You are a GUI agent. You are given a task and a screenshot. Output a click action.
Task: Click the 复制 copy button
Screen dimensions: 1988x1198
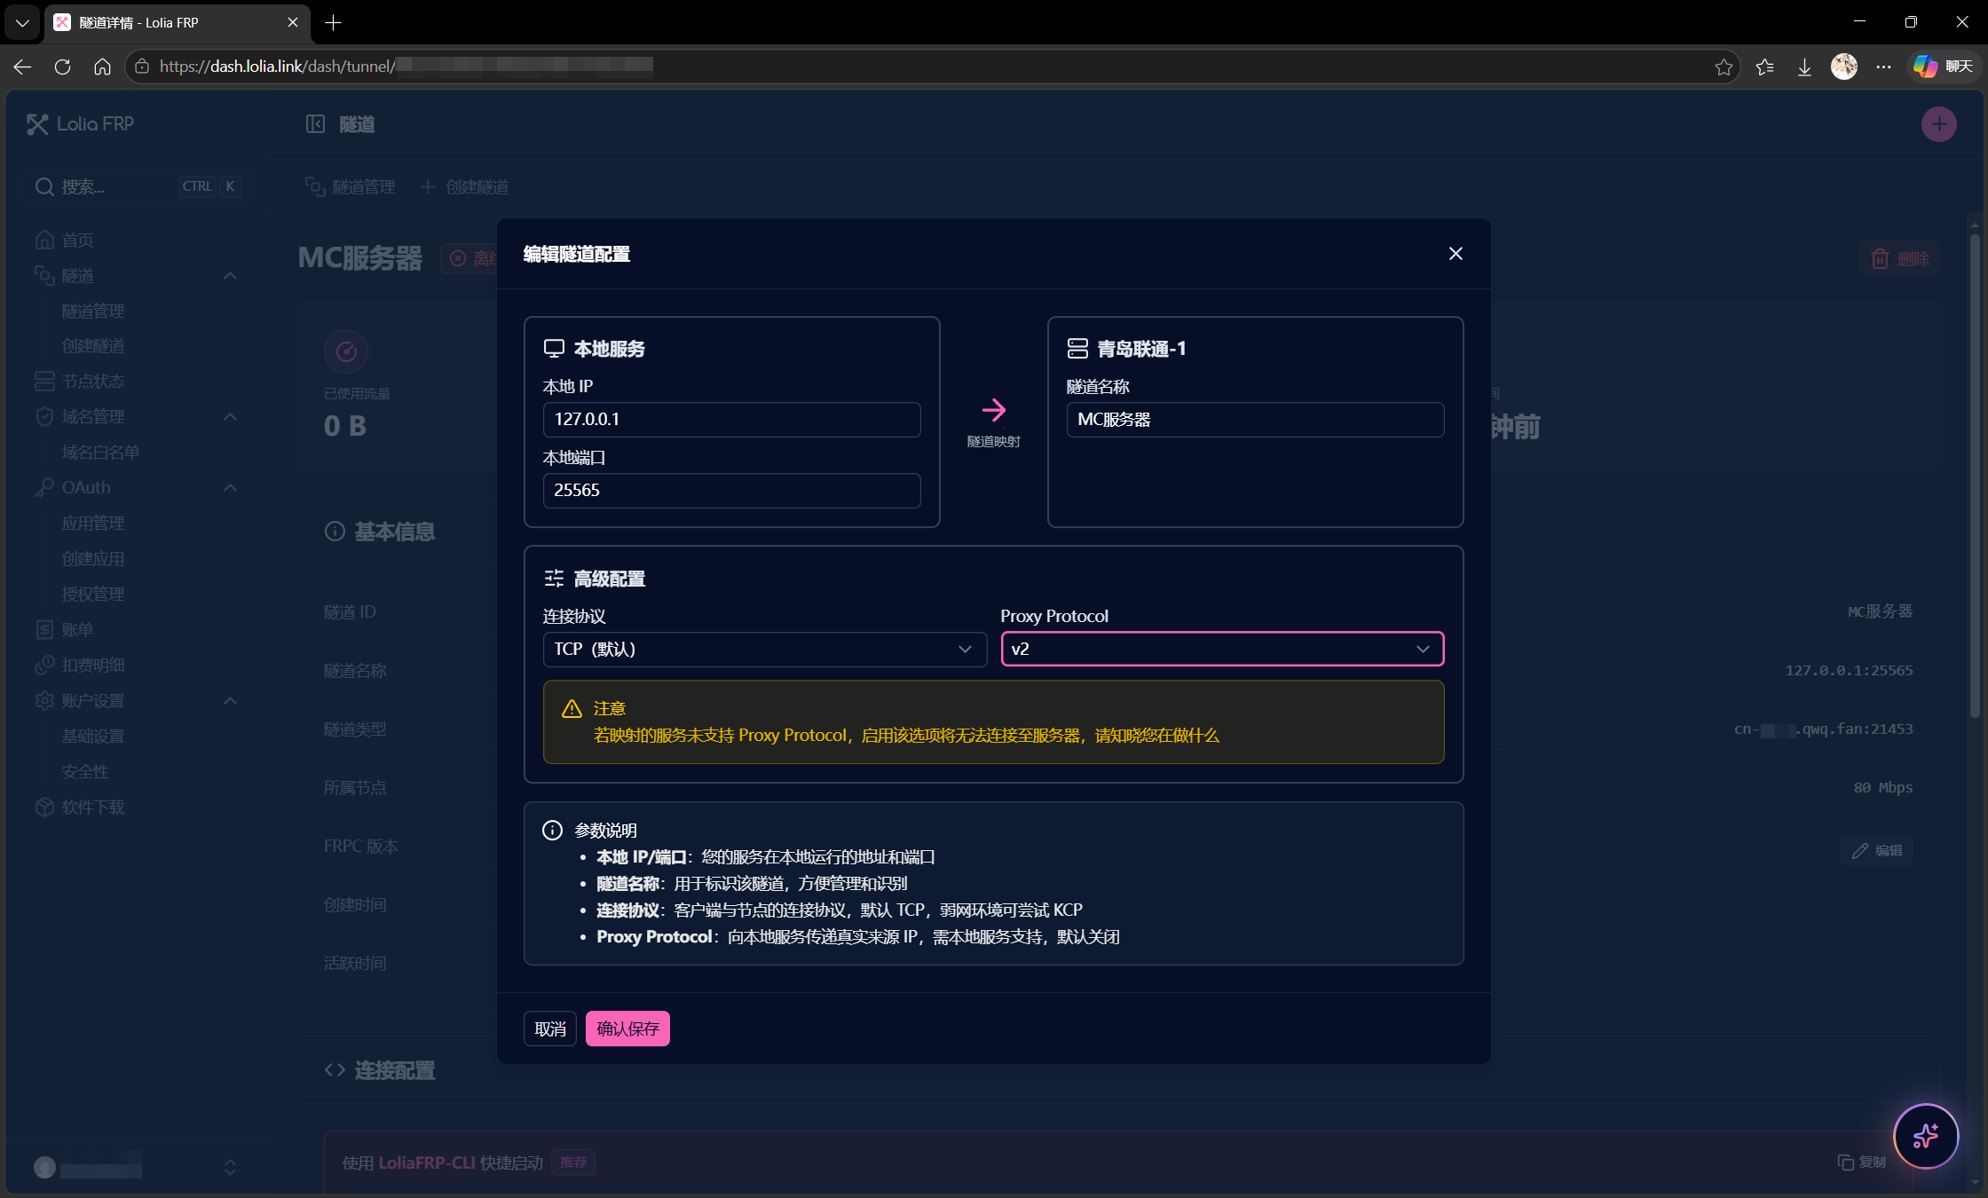click(1861, 1163)
